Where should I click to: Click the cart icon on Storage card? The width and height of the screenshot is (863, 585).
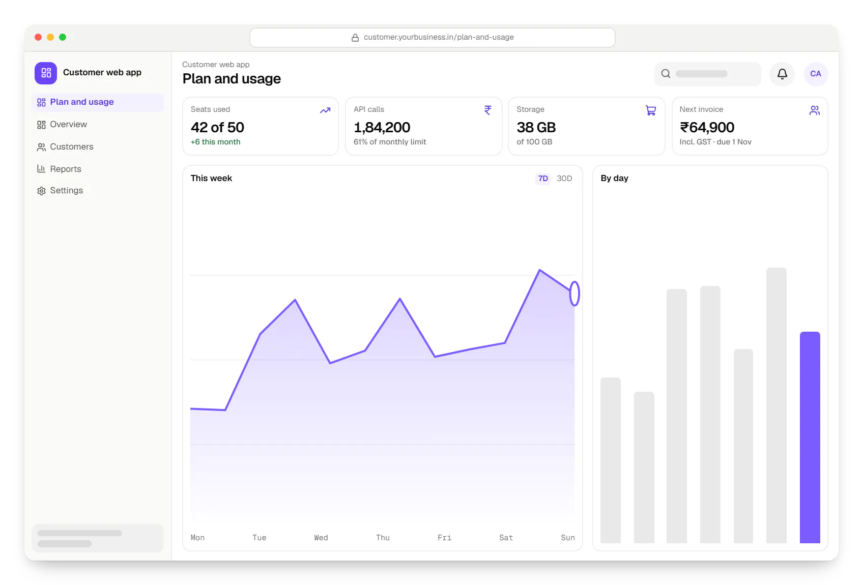(x=651, y=110)
